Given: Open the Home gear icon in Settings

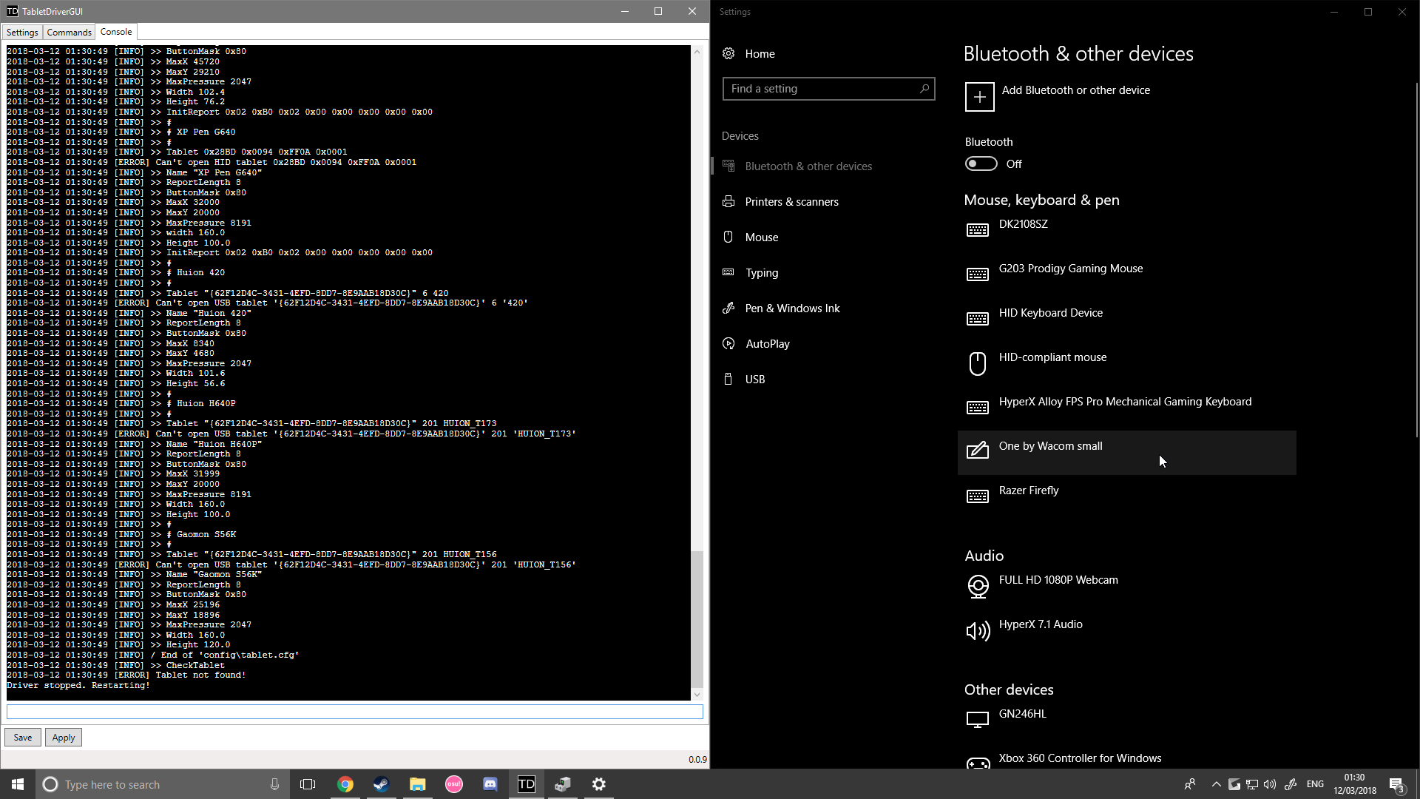Looking at the screenshot, I should (x=728, y=54).
